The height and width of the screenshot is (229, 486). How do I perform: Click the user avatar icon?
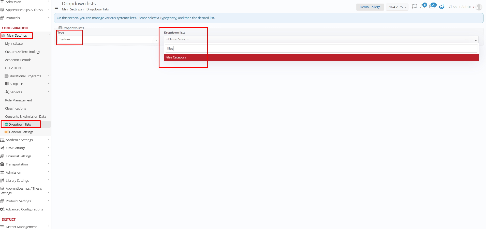pyautogui.click(x=479, y=7)
